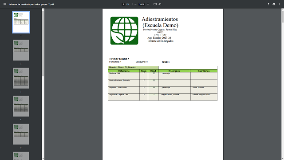284x160 pixels.
Task: Click the document vertical scrollbar
Action: [x=283, y=16]
